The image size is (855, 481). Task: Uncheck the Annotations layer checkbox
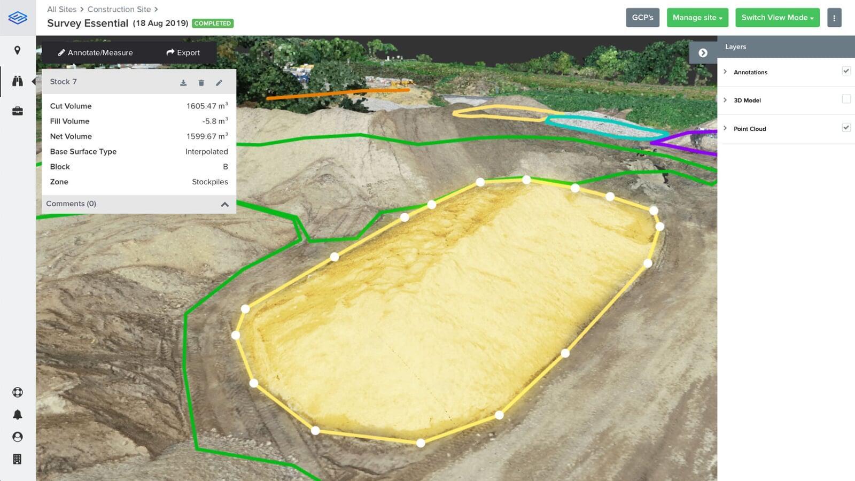point(846,71)
